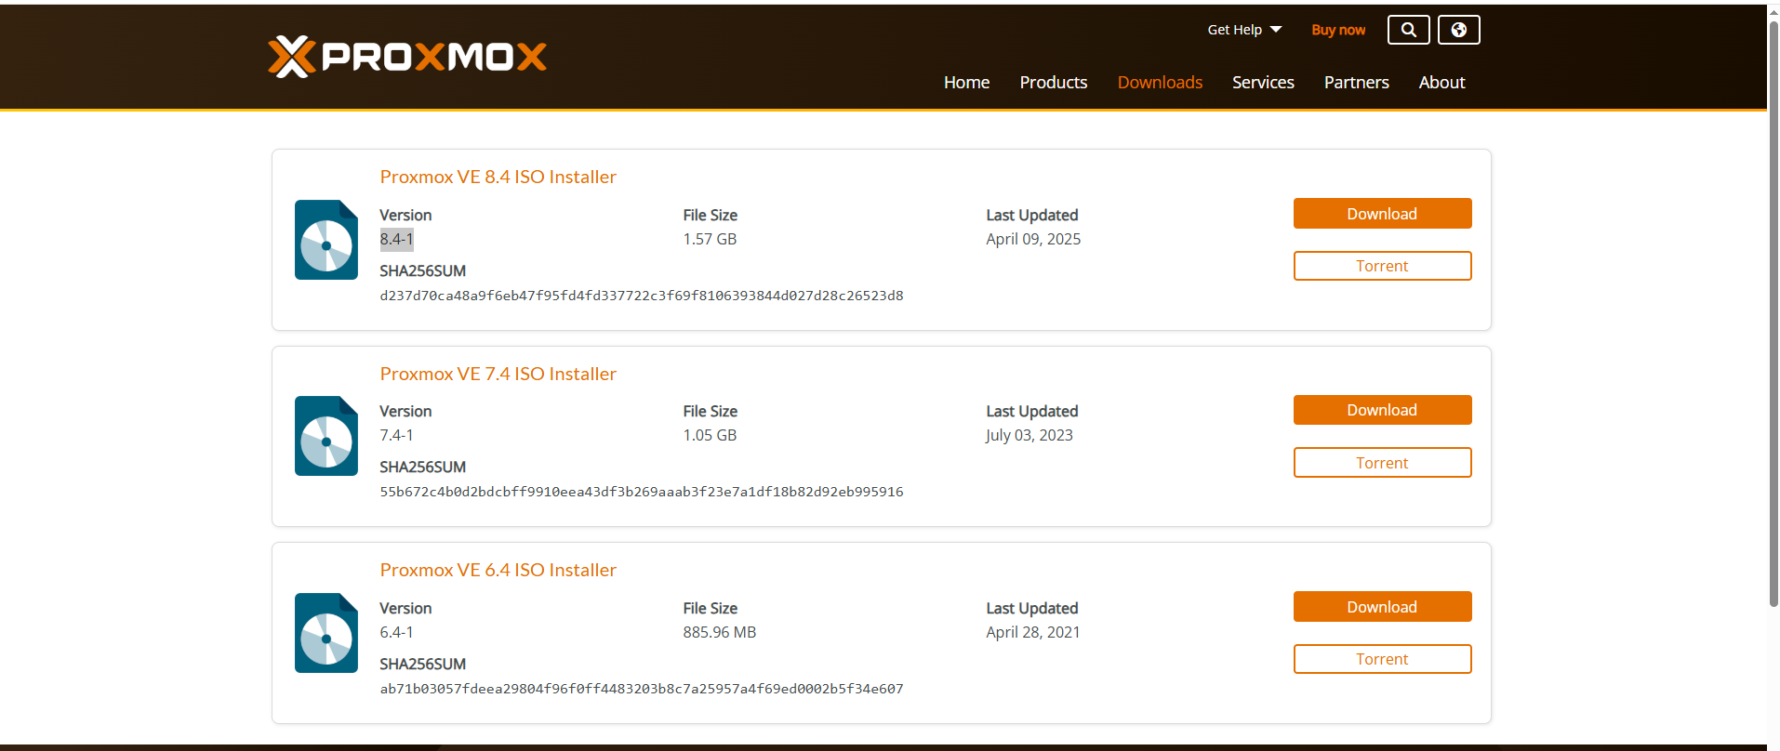Download the Proxmox VE 7.4 ISO
1780x751 pixels.
[1383, 410]
